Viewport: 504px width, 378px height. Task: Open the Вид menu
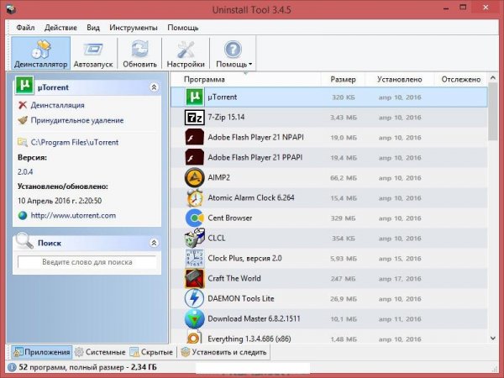[93, 28]
